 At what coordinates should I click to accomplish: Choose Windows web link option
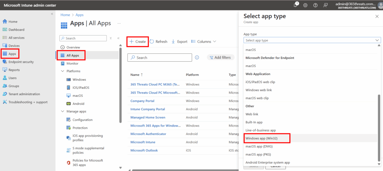tap(311, 90)
